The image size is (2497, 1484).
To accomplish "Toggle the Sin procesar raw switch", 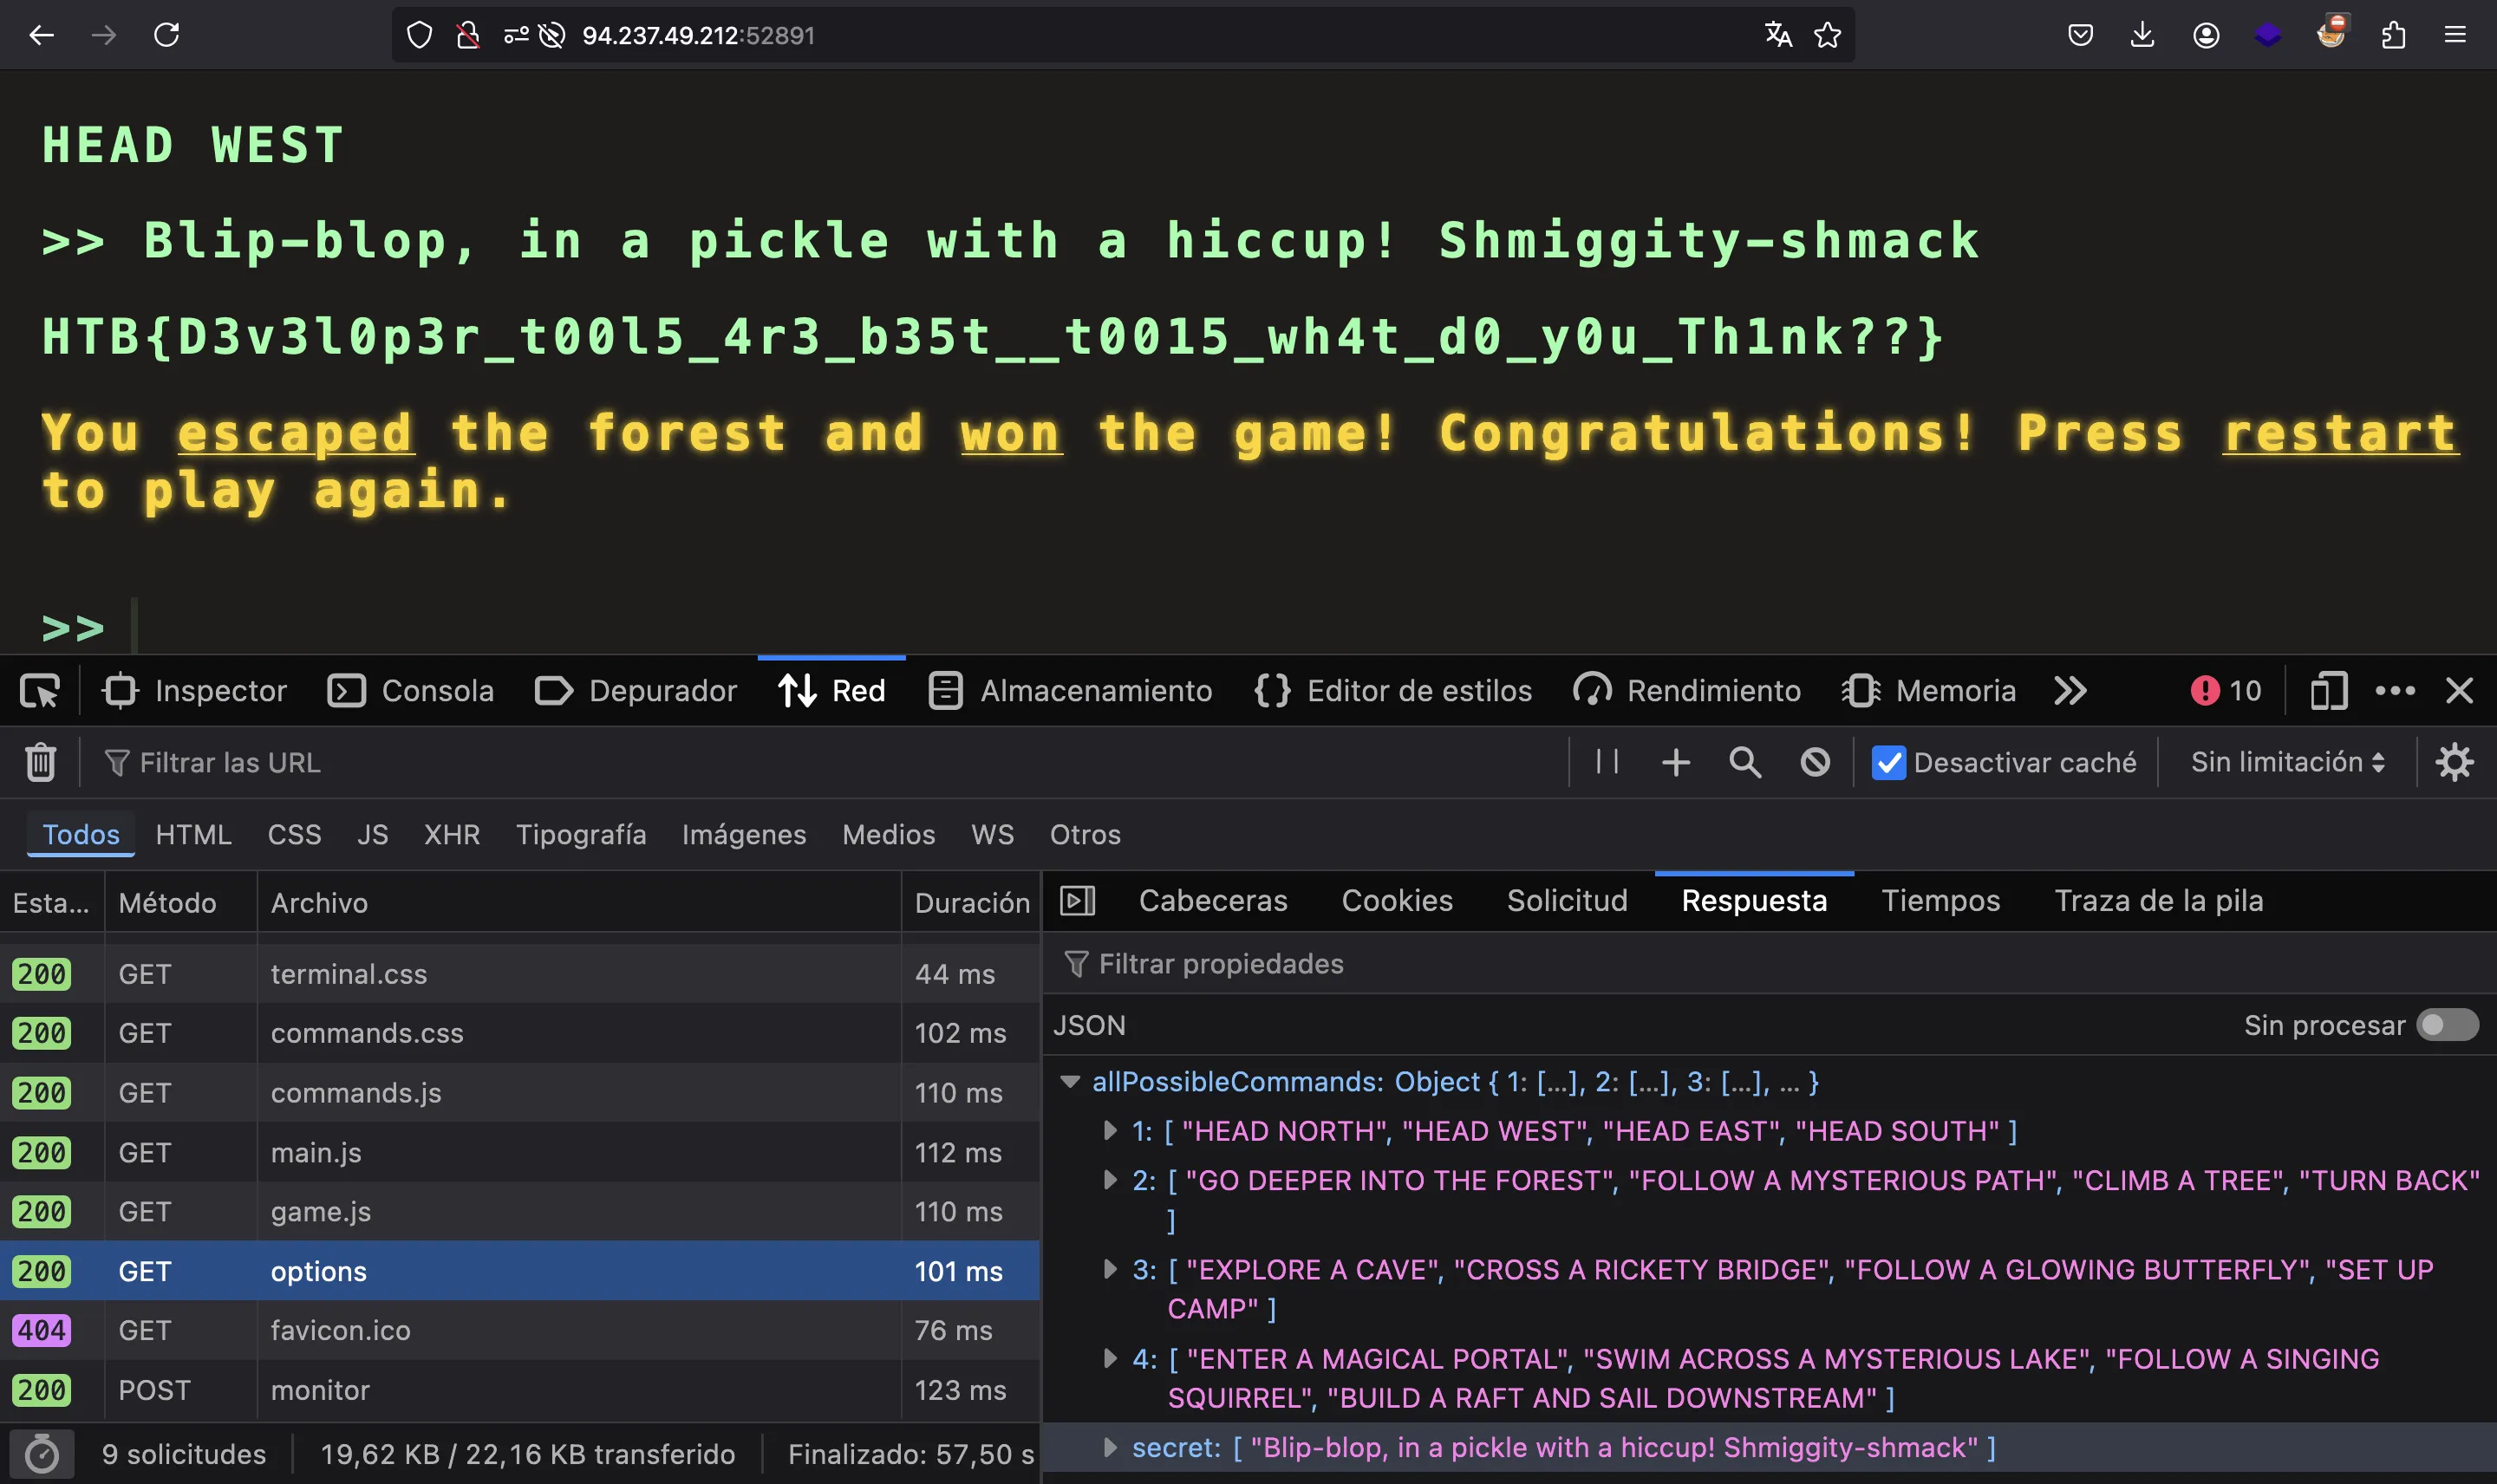I will point(2447,1025).
